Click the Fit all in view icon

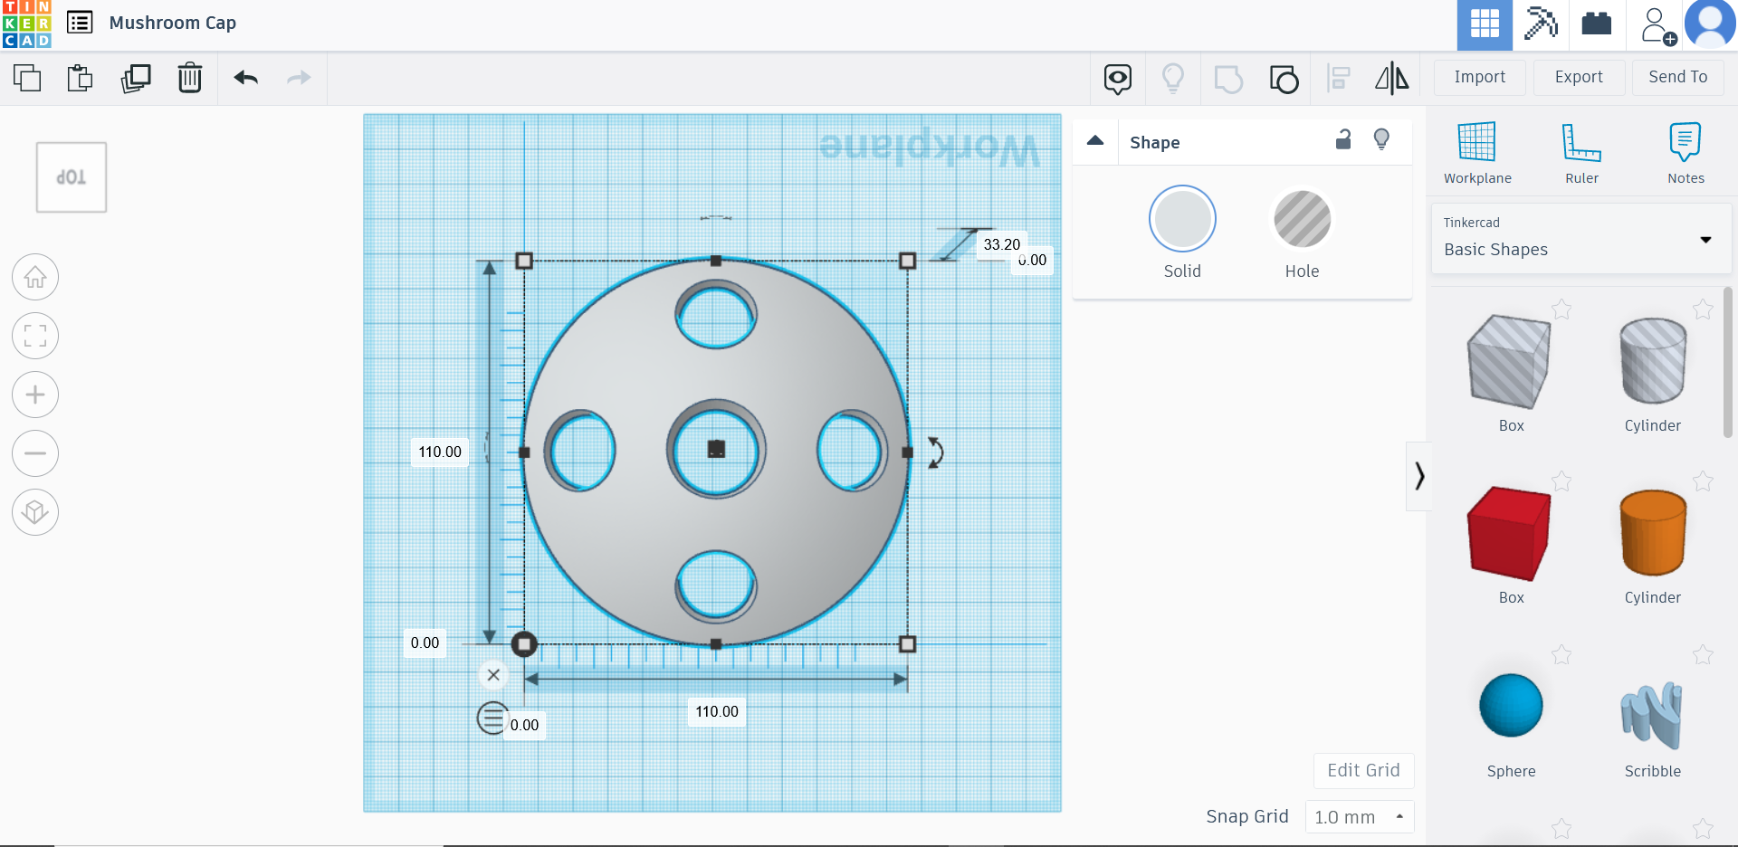[x=34, y=336]
